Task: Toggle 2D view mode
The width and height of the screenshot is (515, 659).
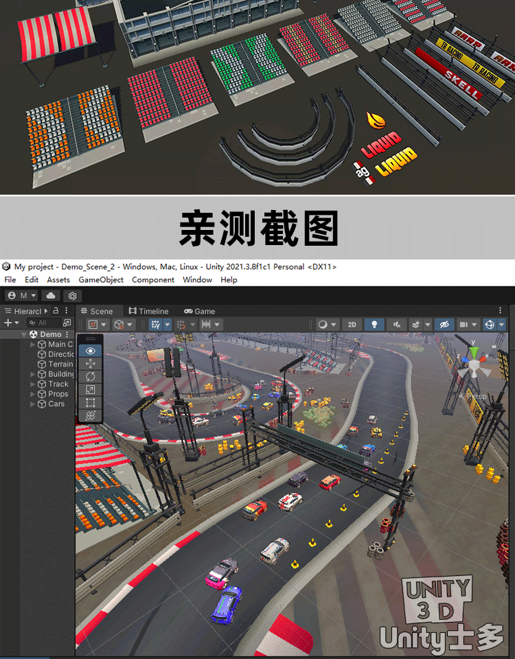Action: tap(352, 325)
